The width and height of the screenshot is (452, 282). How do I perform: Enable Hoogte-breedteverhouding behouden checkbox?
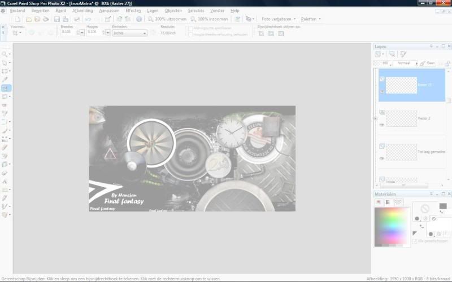click(x=190, y=34)
